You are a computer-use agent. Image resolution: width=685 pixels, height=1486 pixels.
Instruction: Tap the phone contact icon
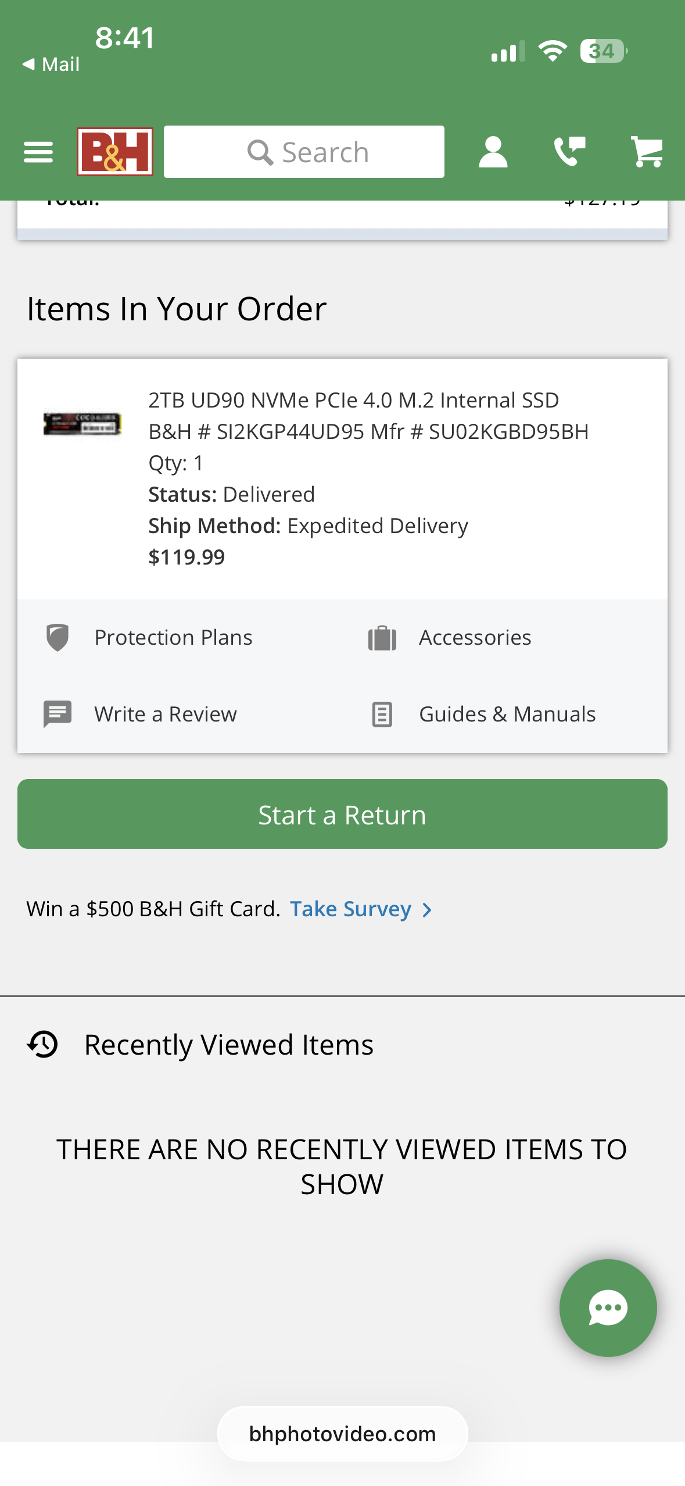coord(569,152)
